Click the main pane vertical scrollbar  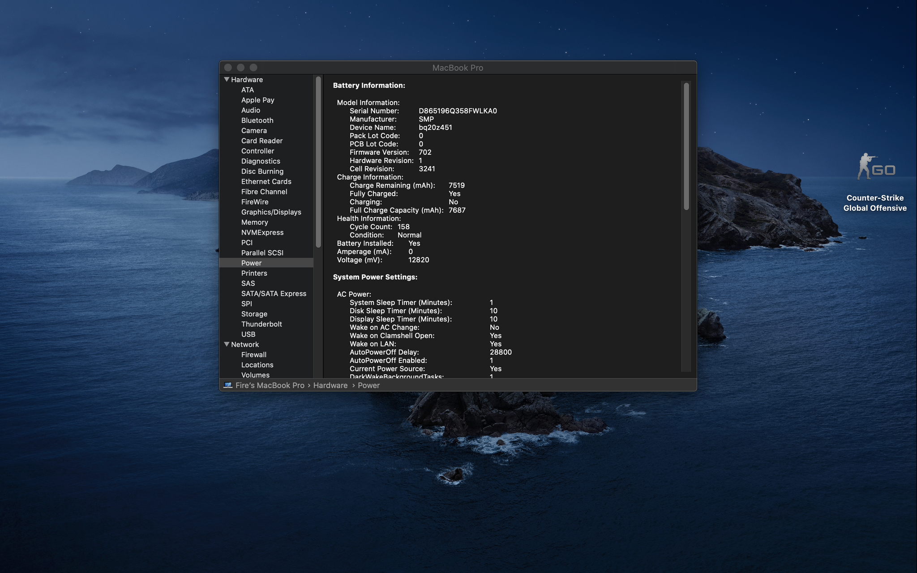click(x=686, y=146)
